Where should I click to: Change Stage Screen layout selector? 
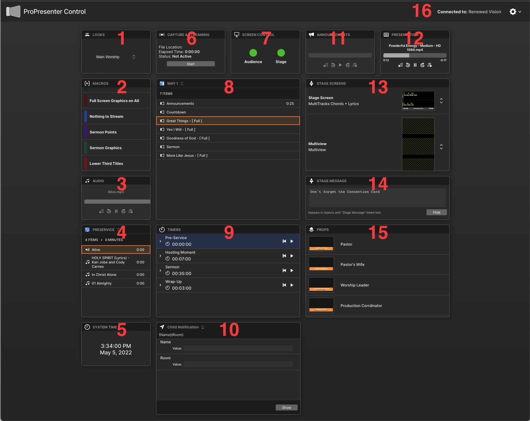pos(441,101)
